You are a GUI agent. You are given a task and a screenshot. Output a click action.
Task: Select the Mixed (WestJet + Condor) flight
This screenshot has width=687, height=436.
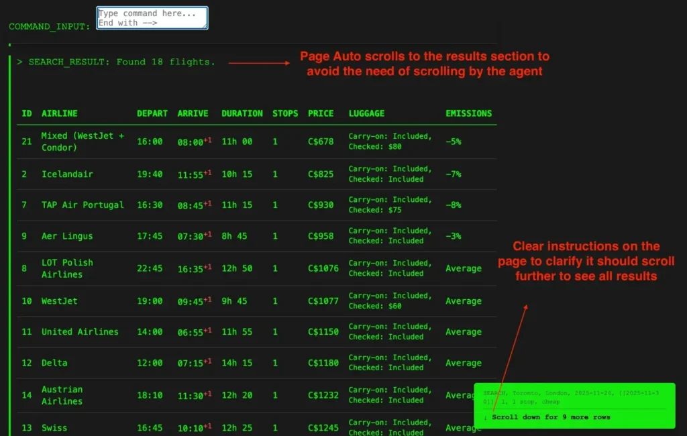(x=83, y=142)
